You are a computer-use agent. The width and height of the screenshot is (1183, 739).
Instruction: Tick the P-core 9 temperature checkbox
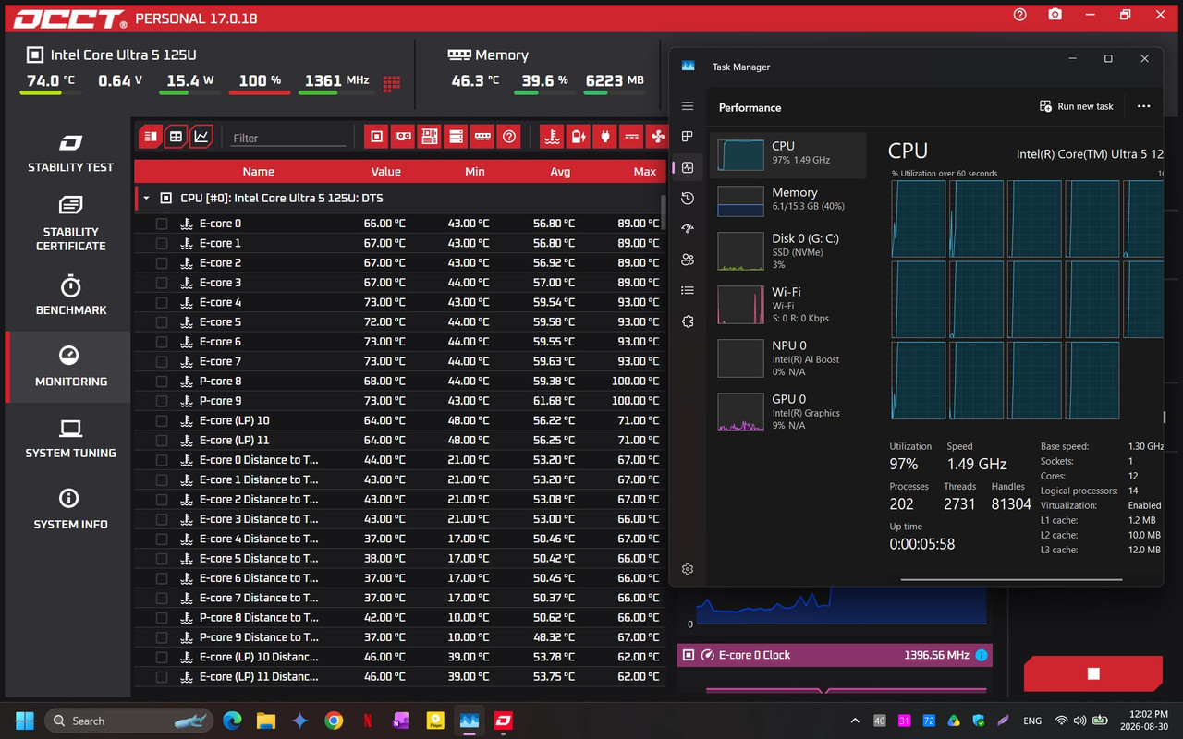(x=162, y=401)
